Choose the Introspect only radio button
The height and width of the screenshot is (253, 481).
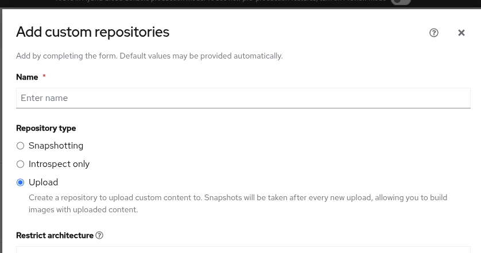pos(21,164)
